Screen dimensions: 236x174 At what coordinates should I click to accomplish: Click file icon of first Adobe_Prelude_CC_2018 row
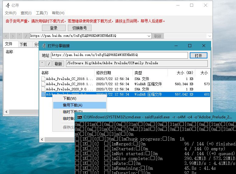43,79
